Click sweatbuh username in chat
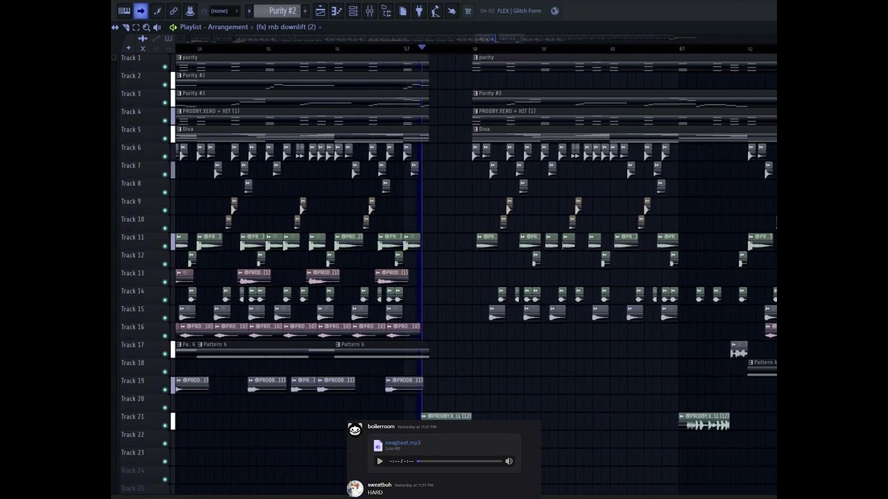888x499 pixels. click(379, 484)
